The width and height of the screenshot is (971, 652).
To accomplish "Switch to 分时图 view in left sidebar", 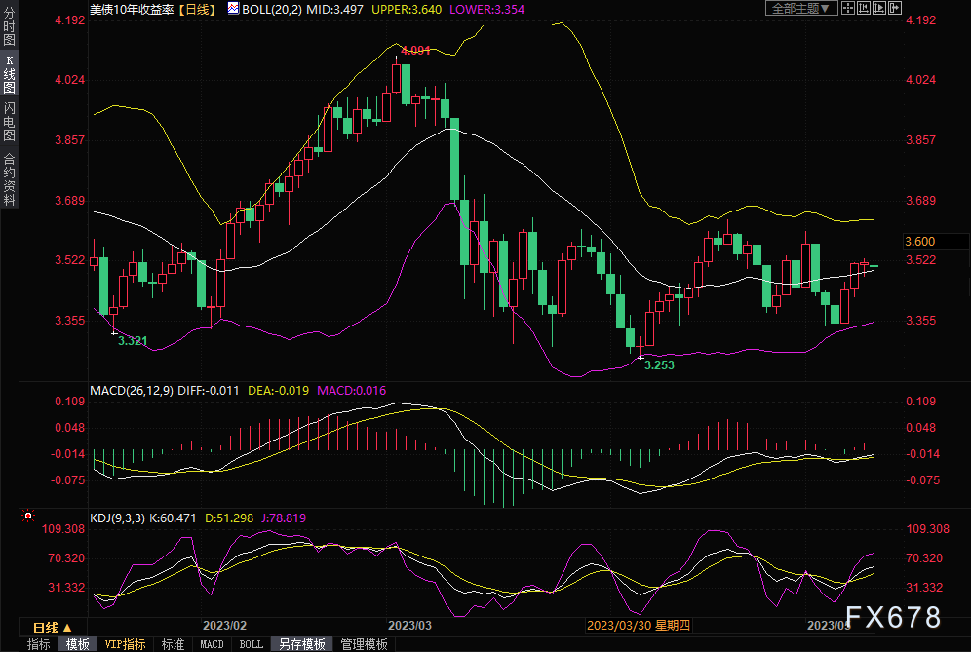I will [9, 33].
